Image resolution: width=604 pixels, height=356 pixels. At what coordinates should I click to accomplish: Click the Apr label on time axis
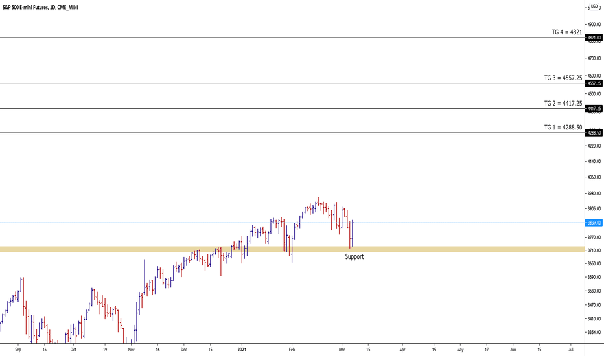[x=402, y=350]
